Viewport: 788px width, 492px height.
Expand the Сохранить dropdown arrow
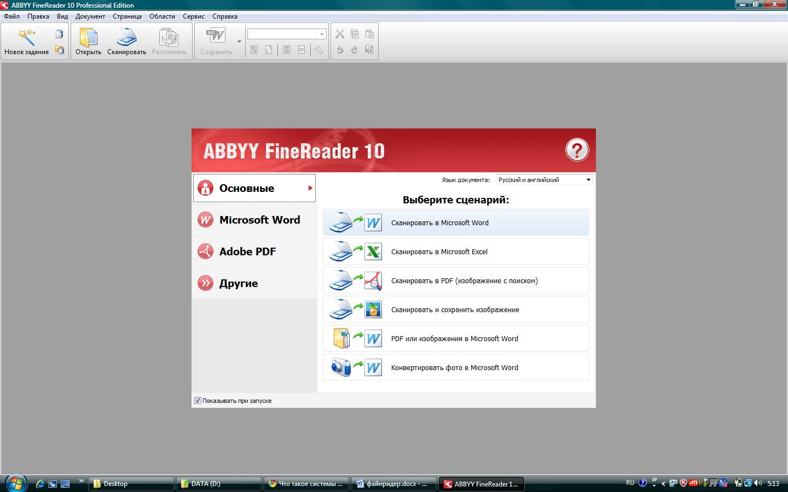click(239, 42)
